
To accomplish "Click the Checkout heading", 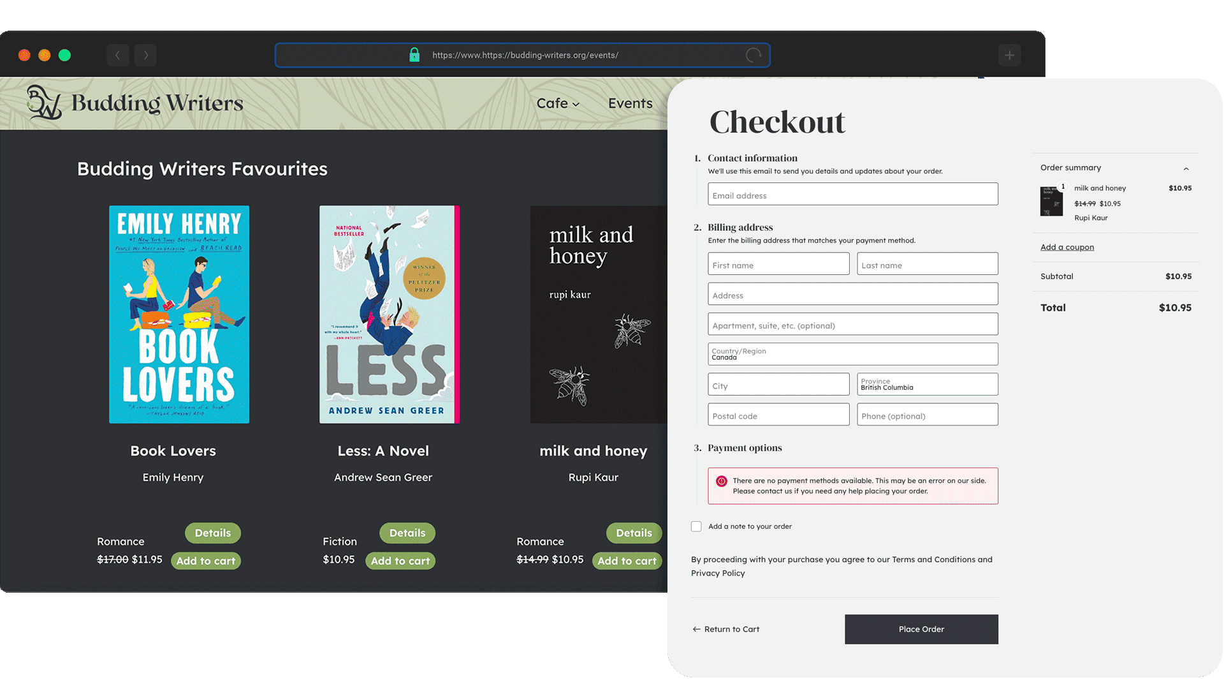I will click(777, 122).
